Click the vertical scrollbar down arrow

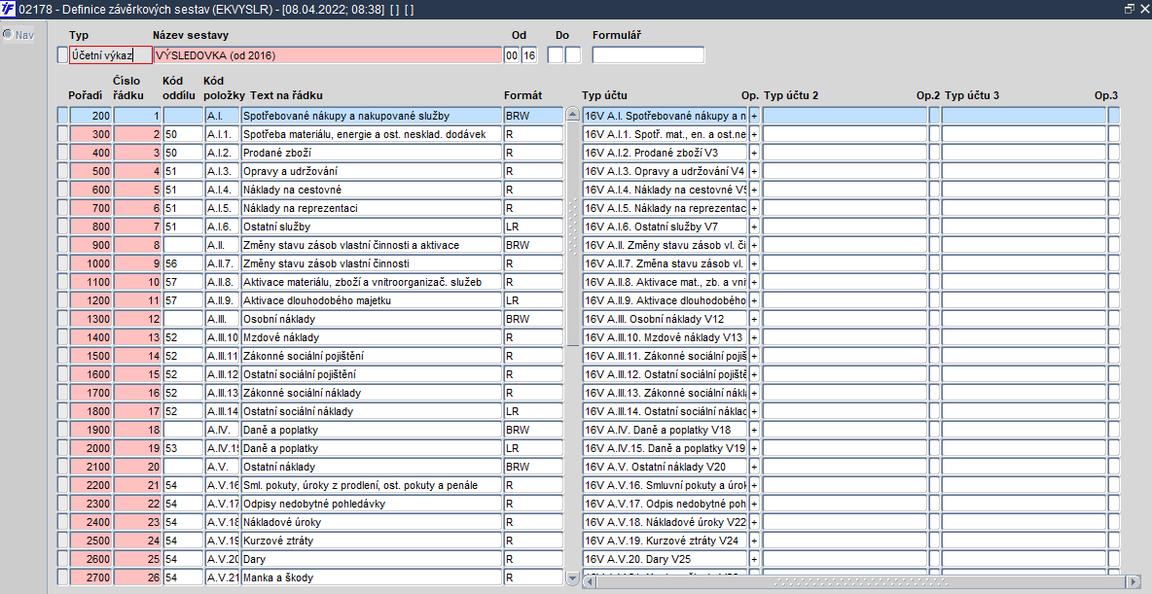click(x=573, y=578)
